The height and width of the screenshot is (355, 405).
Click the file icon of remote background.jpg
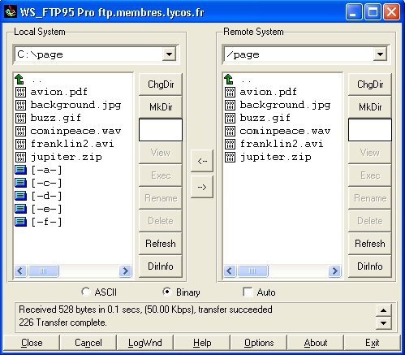[x=230, y=105]
